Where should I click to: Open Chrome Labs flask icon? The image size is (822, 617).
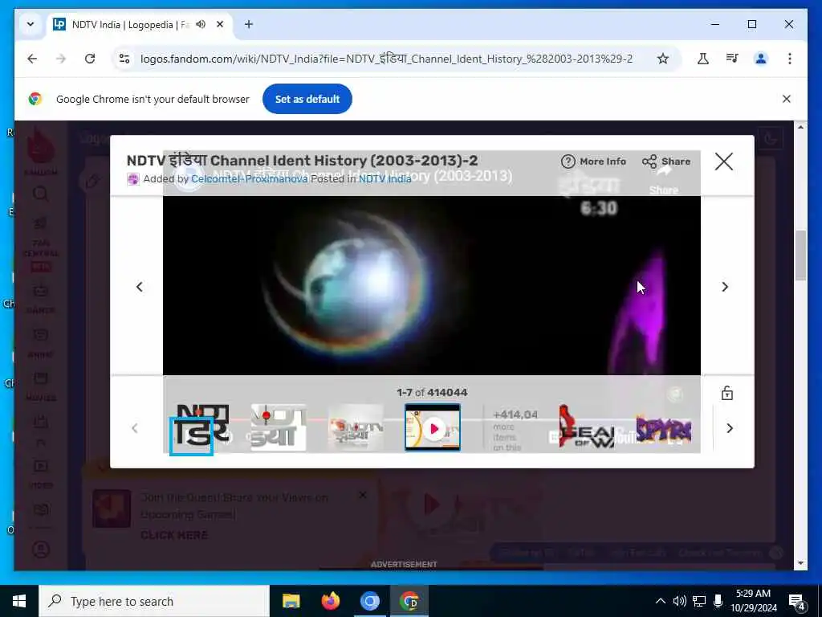(x=703, y=59)
